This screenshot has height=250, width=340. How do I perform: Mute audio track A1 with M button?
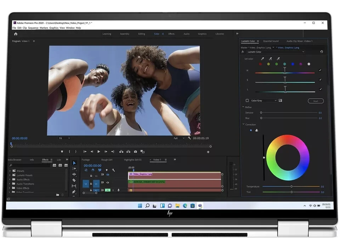[108, 190]
